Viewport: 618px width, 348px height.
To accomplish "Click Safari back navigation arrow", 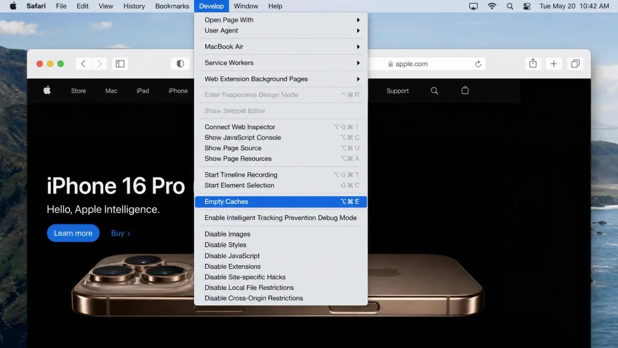I will pyautogui.click(x=83, y=64).
